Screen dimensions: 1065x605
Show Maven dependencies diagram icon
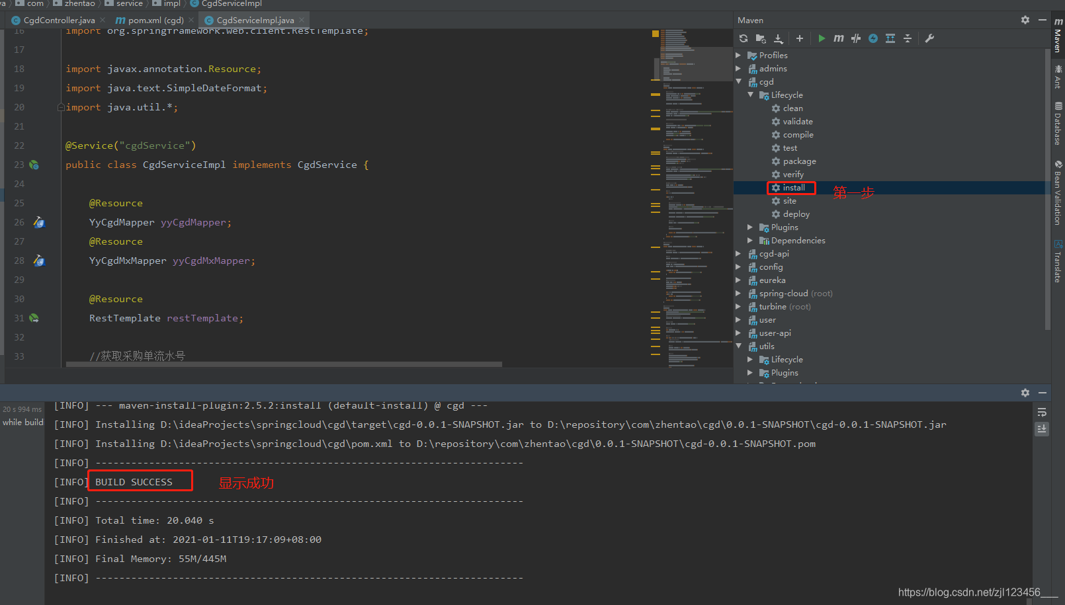click(890, 38)
